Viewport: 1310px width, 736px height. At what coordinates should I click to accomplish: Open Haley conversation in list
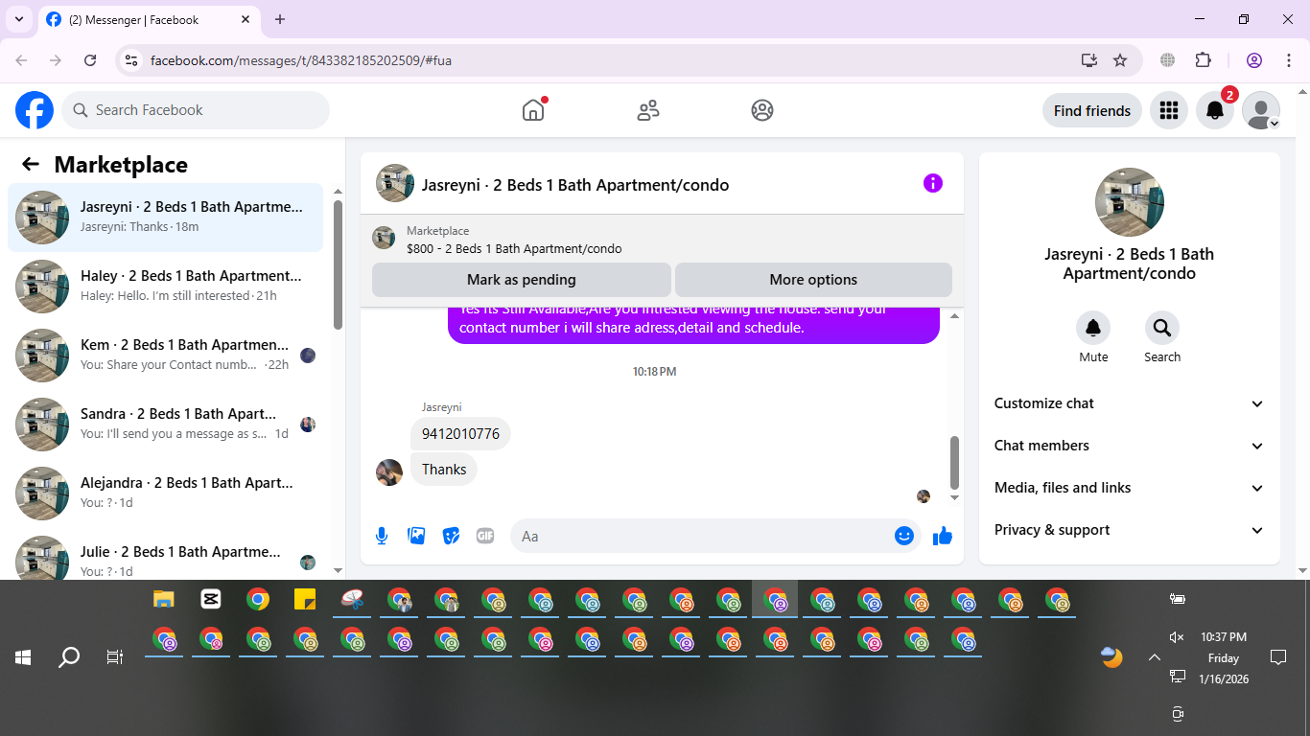pyautogui.click(x=166, y=287)
